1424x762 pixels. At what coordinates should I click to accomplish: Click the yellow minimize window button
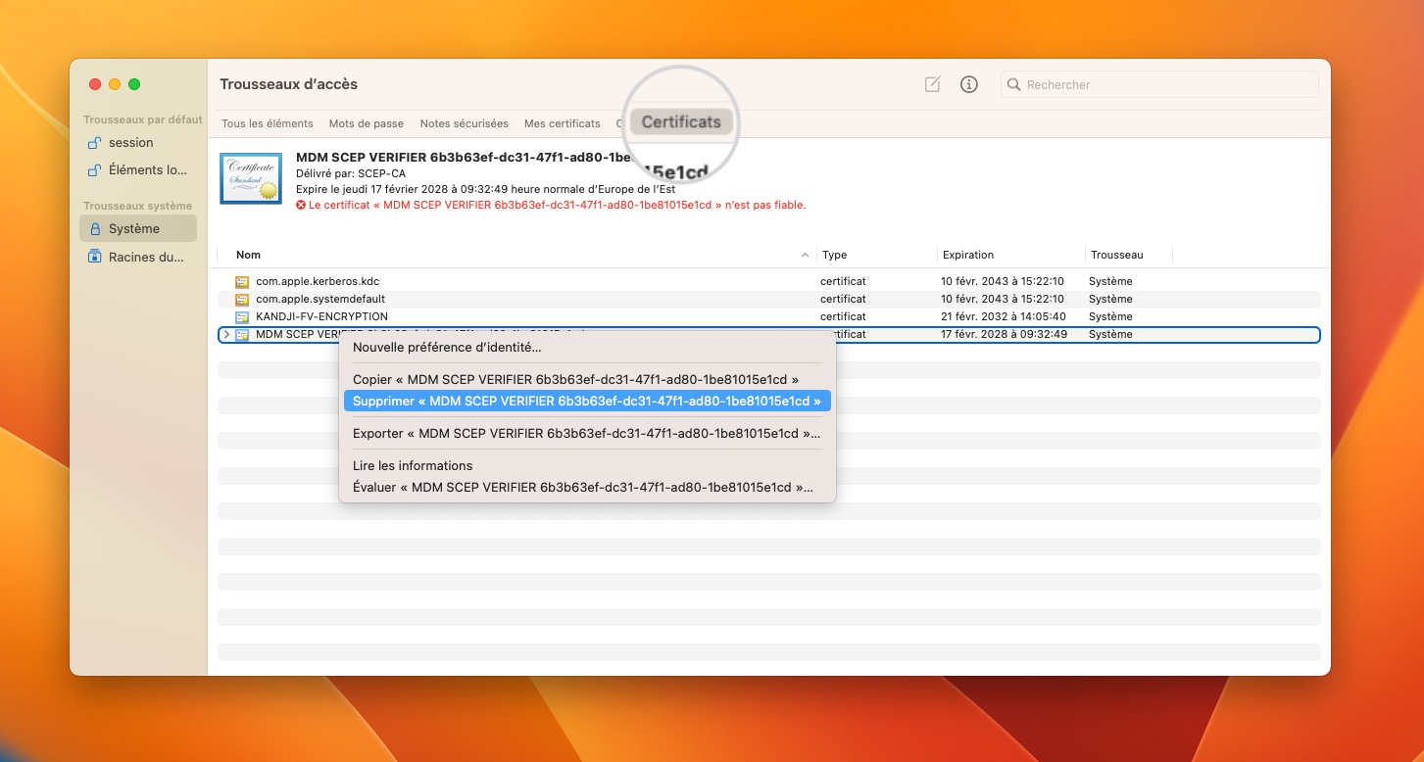[x=115, y=84]
